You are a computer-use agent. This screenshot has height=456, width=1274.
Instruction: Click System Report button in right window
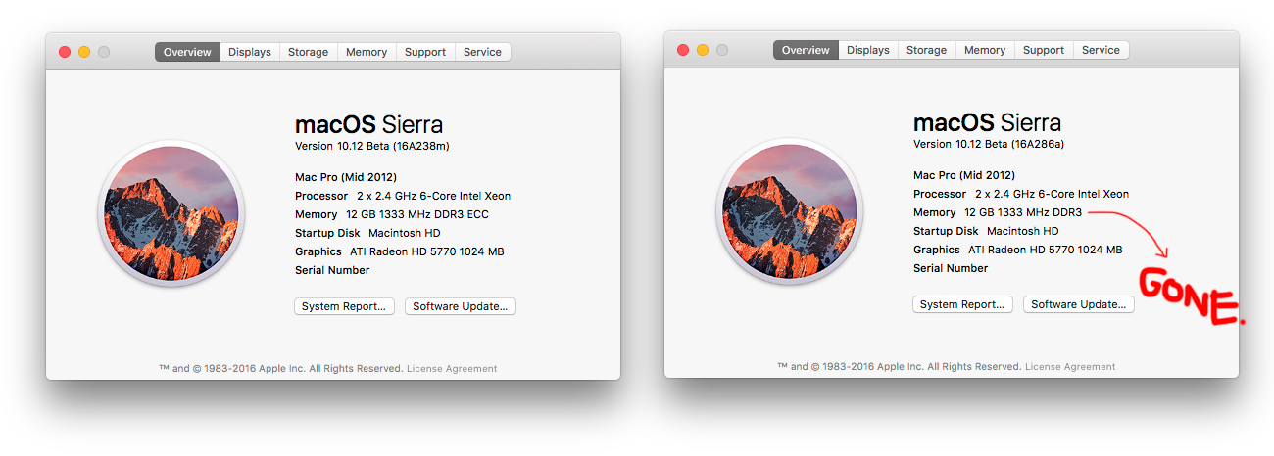pos(963,304)
